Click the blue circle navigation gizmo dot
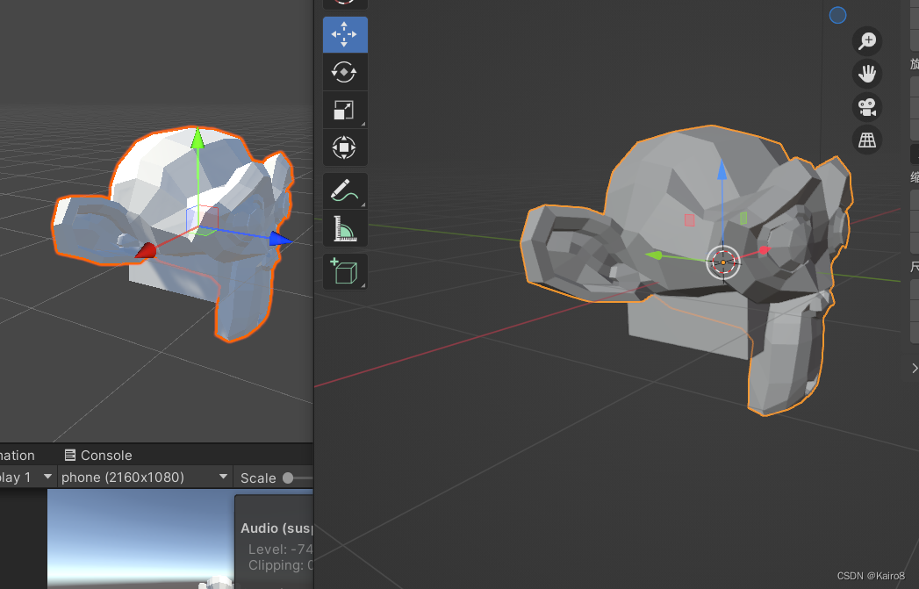The height and width of the screenshot is (589, 919). point(837,15)
